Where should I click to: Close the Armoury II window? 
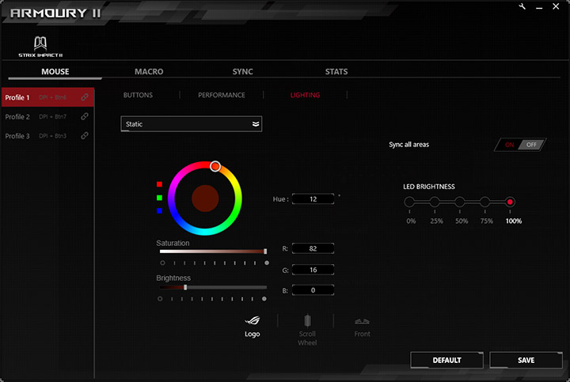[556, 6]
